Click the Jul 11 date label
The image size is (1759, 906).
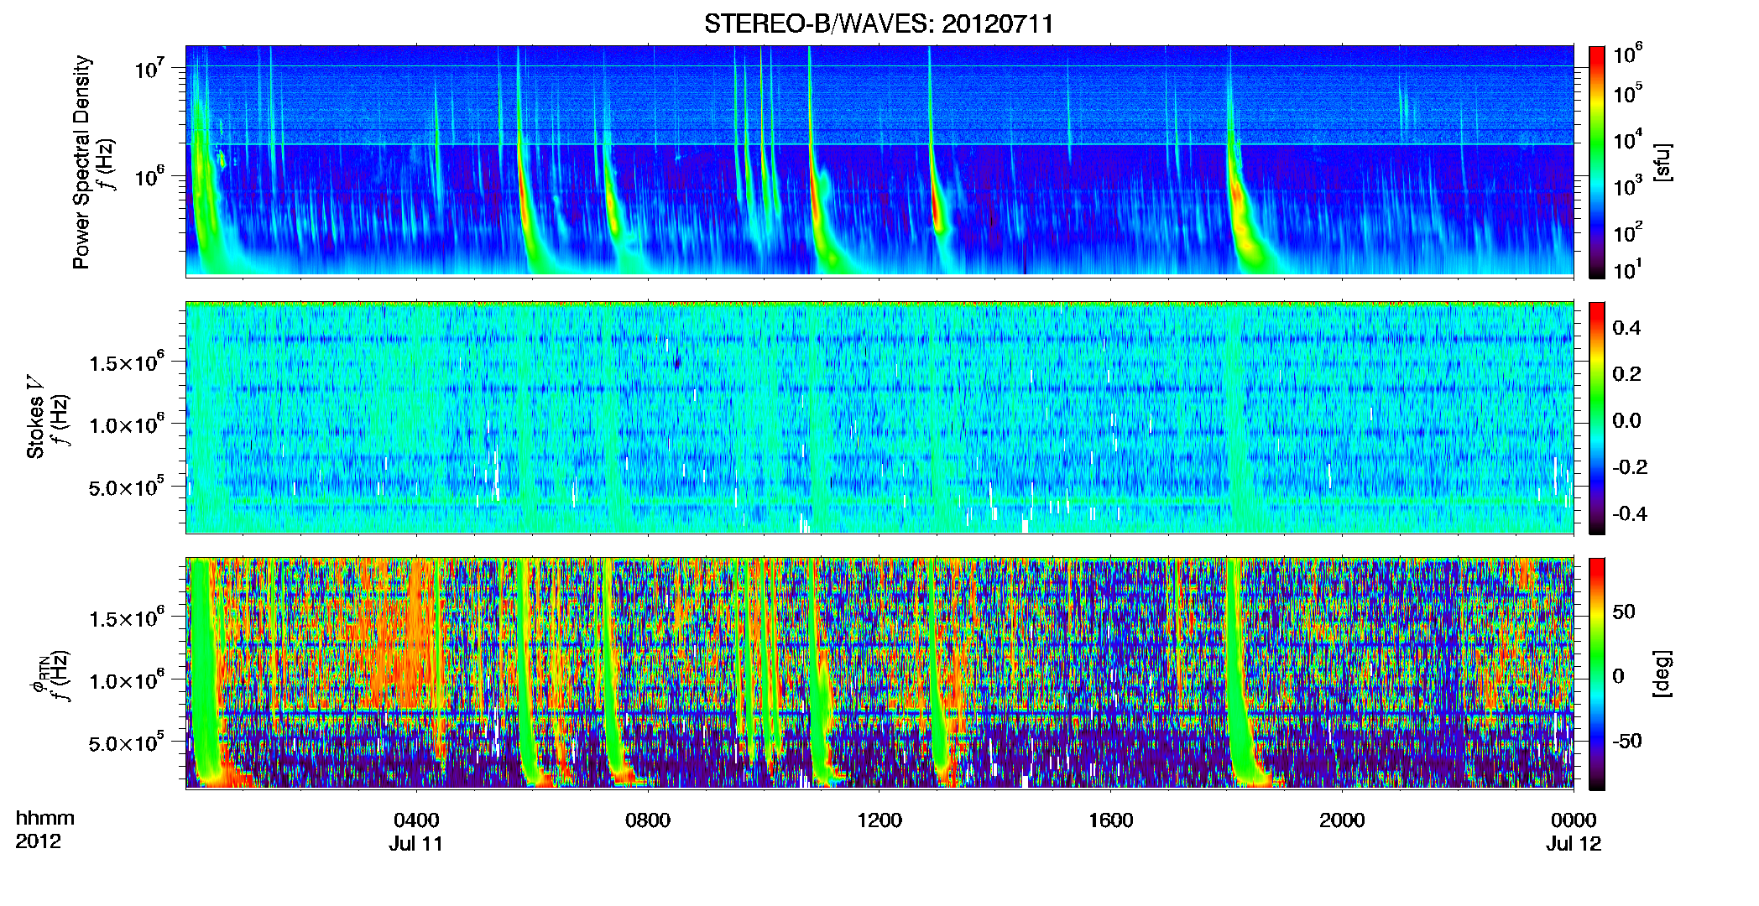click(x=415, y=844)
